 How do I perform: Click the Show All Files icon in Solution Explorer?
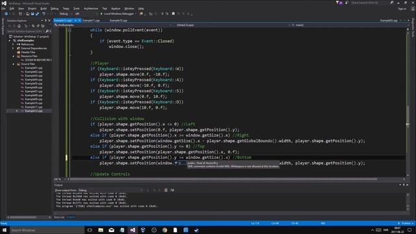43,26
